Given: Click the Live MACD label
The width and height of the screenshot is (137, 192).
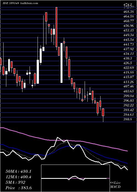Looking at the screenshot, I should 115,185.
